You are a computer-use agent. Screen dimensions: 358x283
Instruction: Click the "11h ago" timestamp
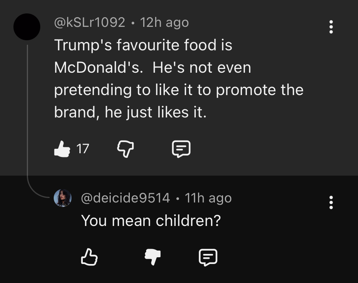tap(208, 198)
